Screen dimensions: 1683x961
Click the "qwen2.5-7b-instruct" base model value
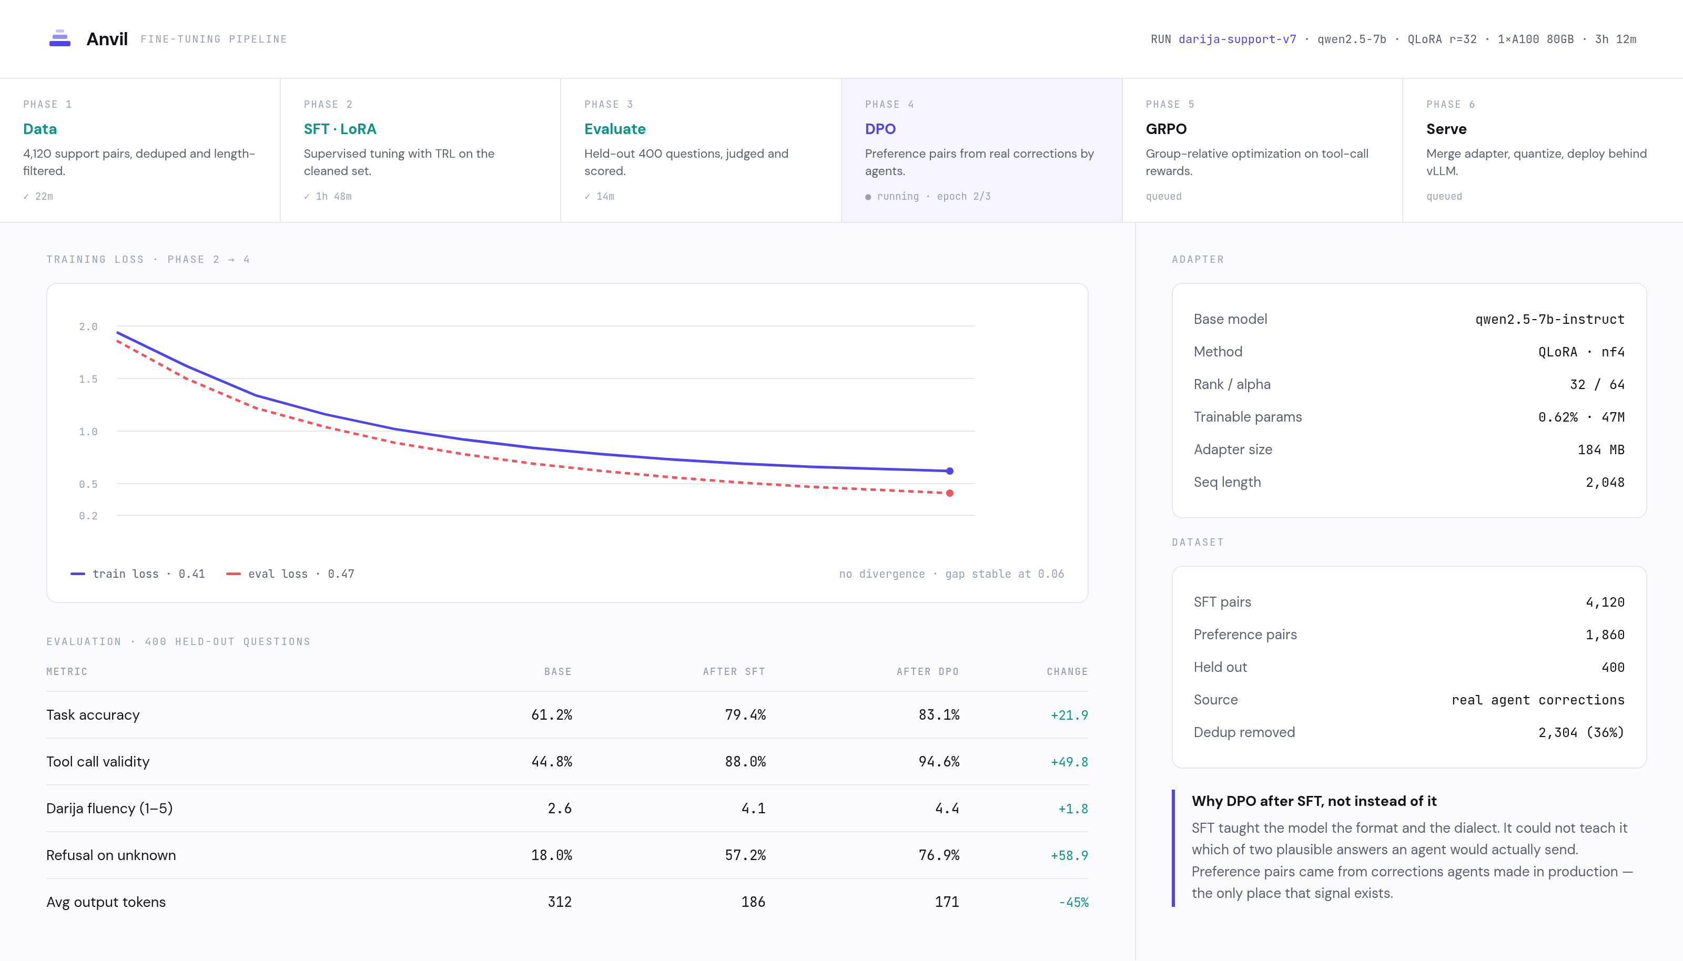tap(1549, 320)
